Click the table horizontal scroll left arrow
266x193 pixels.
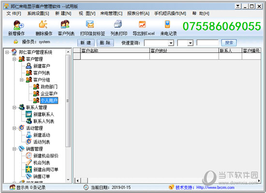click(77, 180)
